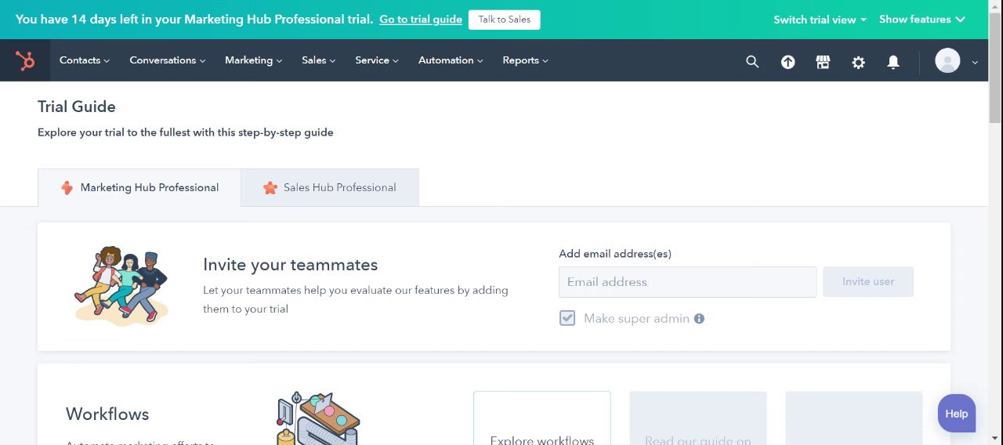Image resolution: width=1003 pixels, height=445 pixels.
Task: Follow the Go to trial guide link
Action: pos(421,20)
